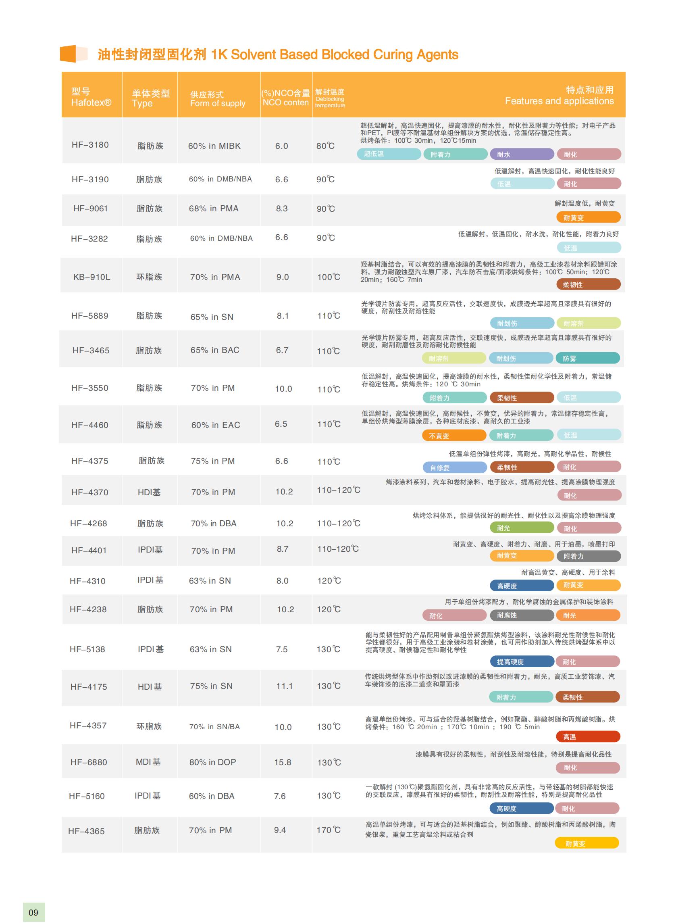Click the 型号 Hafotex® column header
The image size is (676, 924).
tap(91, 97)
